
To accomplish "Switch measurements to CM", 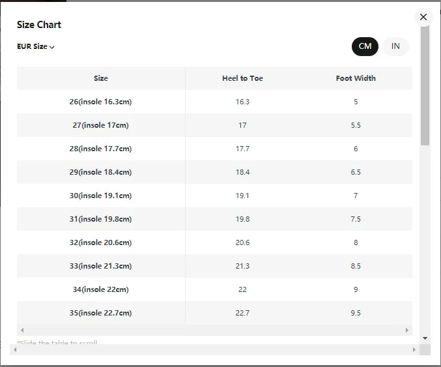I will click(365, 46).
